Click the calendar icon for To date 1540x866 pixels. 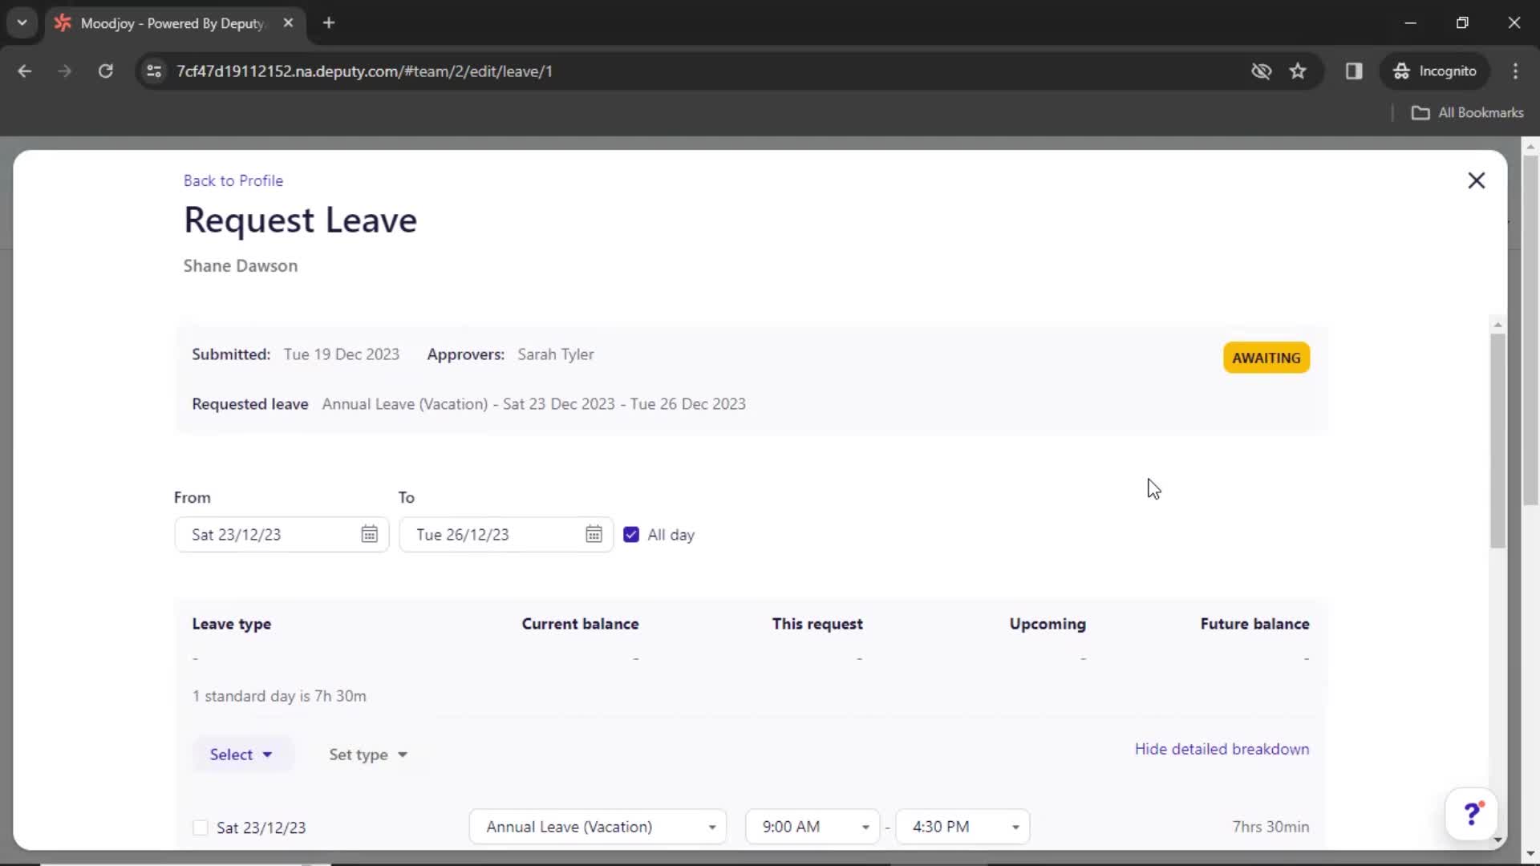coord(592,534)
